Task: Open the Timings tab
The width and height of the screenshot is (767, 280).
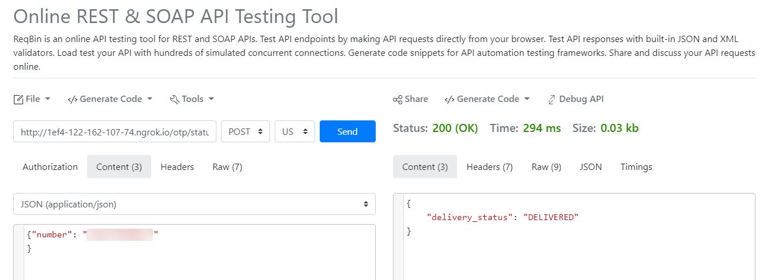Action: click(637, 167)
